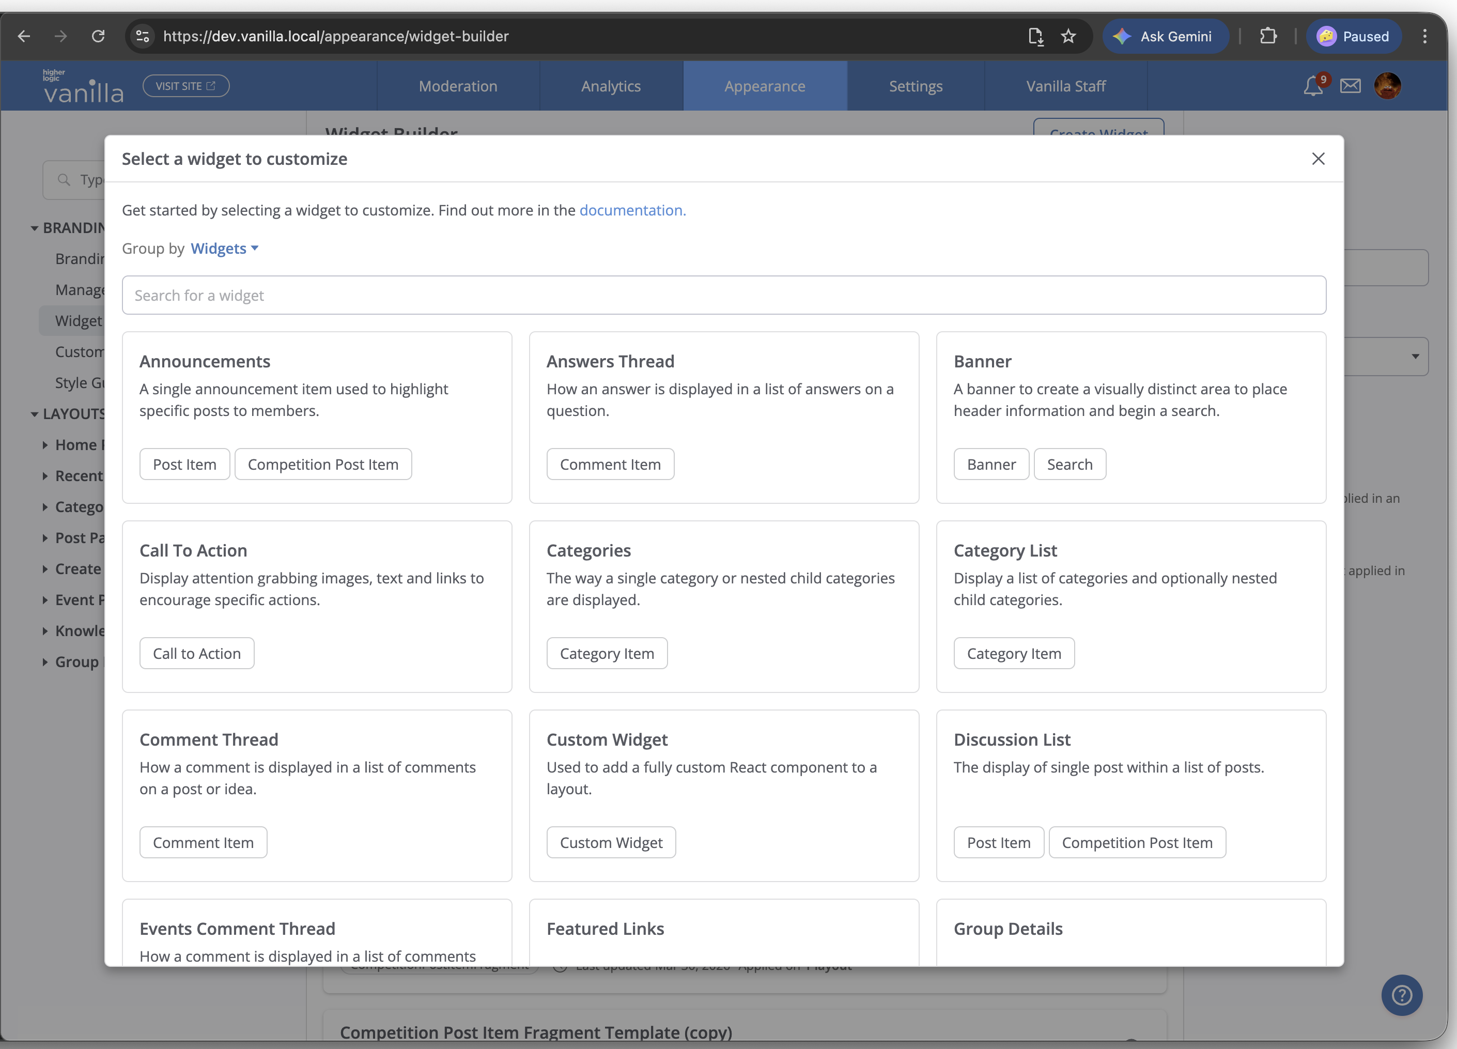Expand the Home layout tree item
The height and width of the screenshot is (1049, 1457).
(x=45, y=445)
